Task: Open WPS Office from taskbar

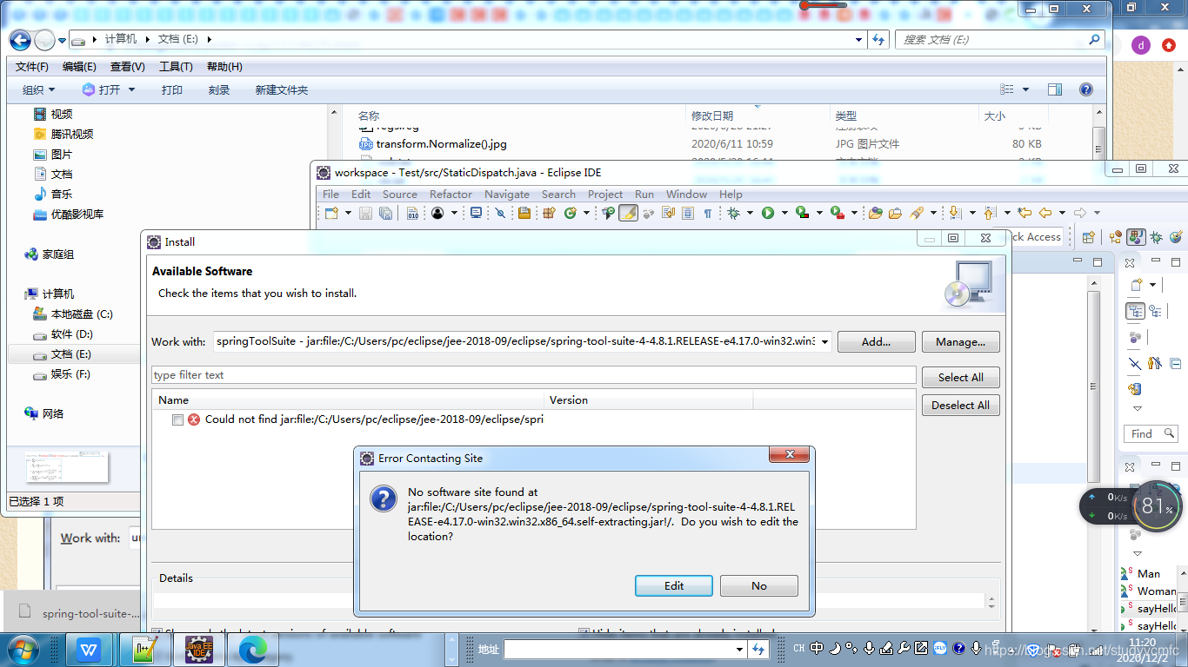Action: (x=90, y=649)
